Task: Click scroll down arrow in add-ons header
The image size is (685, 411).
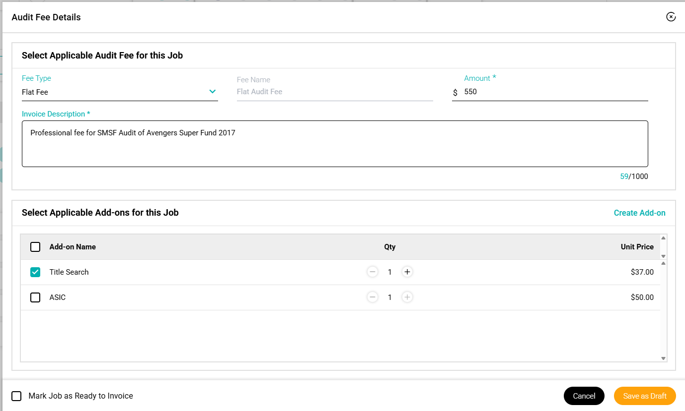Action: tap(663, 256)
